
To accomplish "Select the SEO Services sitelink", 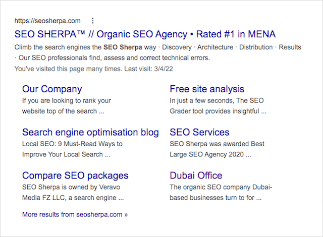I will 199,133.
